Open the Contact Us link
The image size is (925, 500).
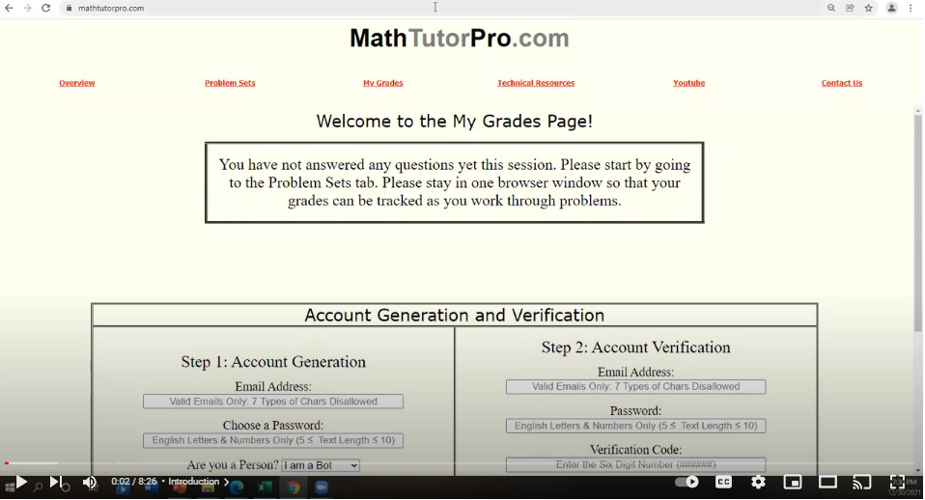click(x=842, y=83)
